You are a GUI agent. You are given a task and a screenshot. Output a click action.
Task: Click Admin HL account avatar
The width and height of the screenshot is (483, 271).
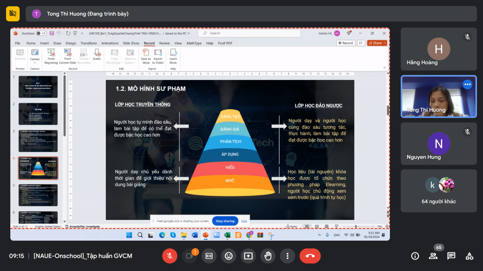coord(337,33)
